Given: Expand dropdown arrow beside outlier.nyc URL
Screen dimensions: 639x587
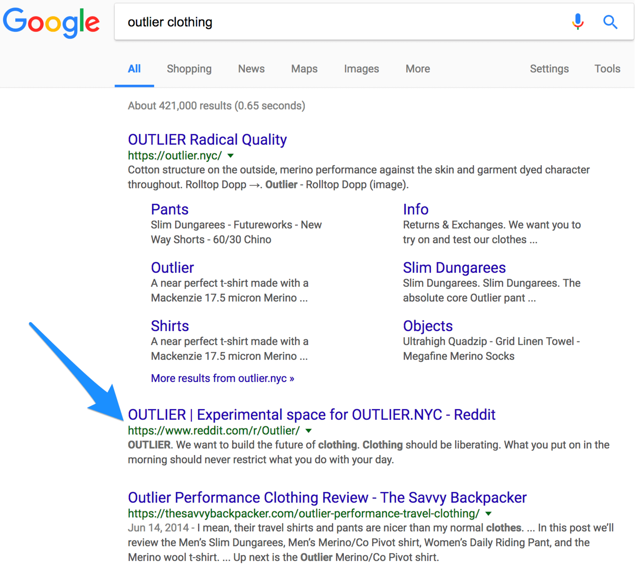Looking at the screenshot, I should [231, 156].
